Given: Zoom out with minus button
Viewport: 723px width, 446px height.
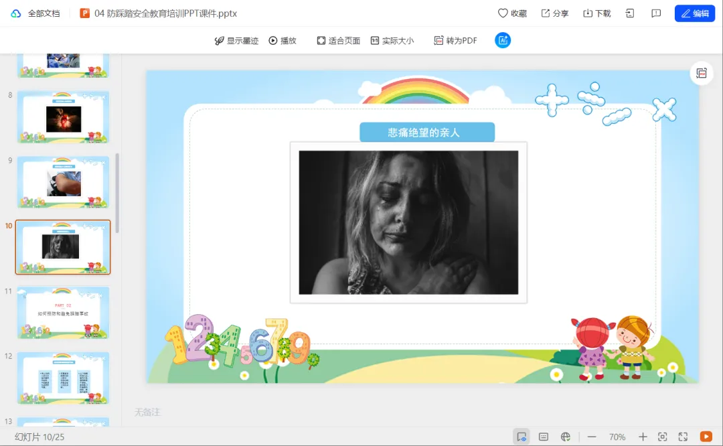Looking at the screenshot, I should point(592,437).
